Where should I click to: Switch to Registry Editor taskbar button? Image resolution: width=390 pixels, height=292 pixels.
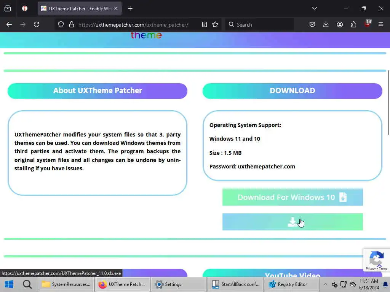[x=291, y=284]
